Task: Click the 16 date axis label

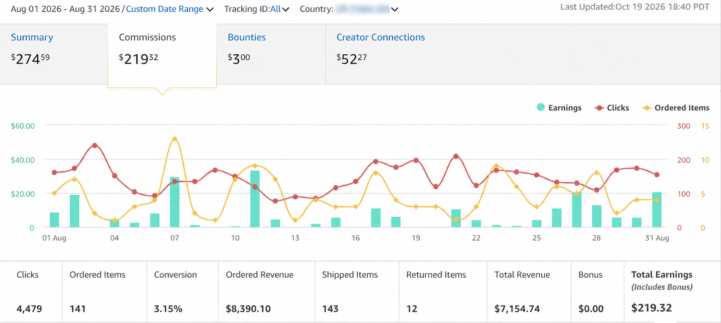Action: pos(355,238)
